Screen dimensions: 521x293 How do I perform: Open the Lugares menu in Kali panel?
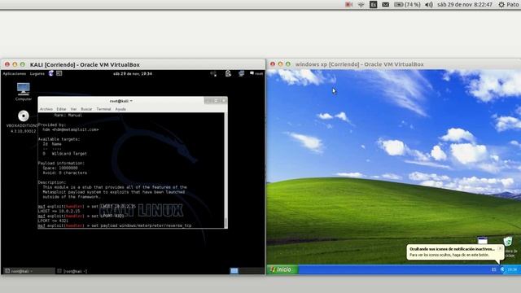click(x=37, y=74)
